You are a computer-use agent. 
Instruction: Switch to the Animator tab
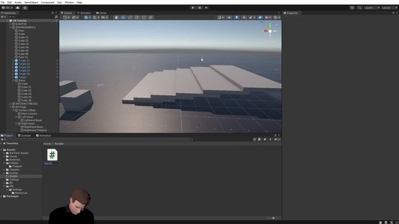click(84, 12)
